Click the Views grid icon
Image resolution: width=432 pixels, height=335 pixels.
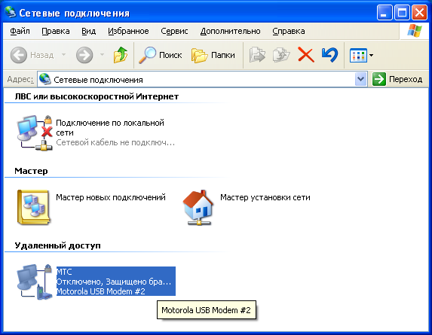358,55
